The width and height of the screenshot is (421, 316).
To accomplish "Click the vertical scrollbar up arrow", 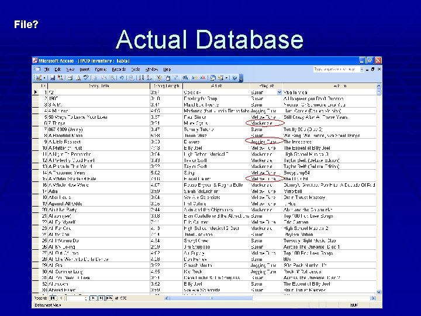I will 379,86.
